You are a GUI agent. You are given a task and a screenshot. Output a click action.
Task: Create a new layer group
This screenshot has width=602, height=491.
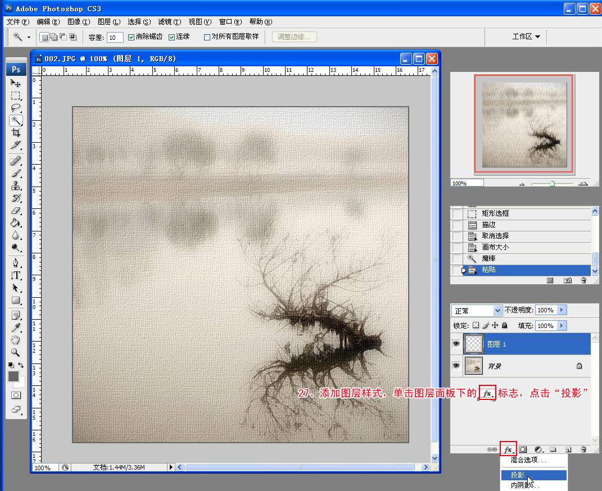coord(553,449)
